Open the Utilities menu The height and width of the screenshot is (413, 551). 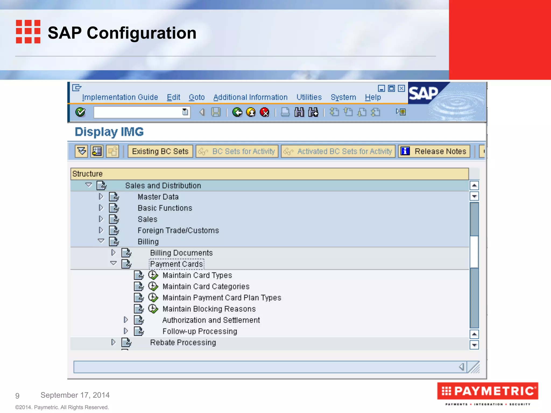[x=309, y=97]
